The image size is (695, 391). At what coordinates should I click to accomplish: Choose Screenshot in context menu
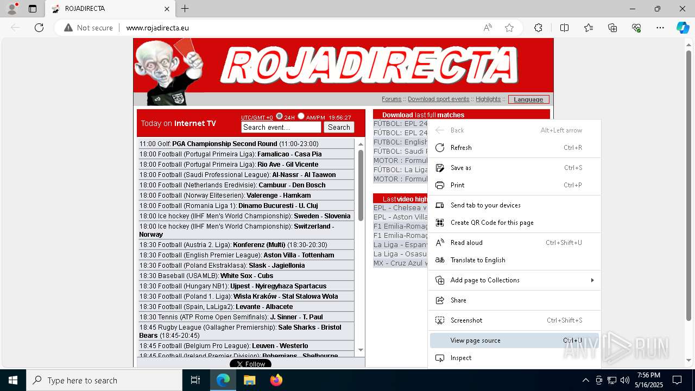[x=515, y=320]
